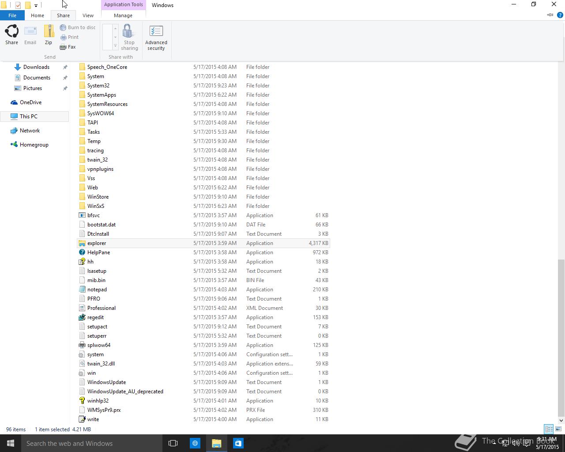This screenshot has height=452, width=565.
Task: Select the splwow64 application icon
Action: coord(82,345)
